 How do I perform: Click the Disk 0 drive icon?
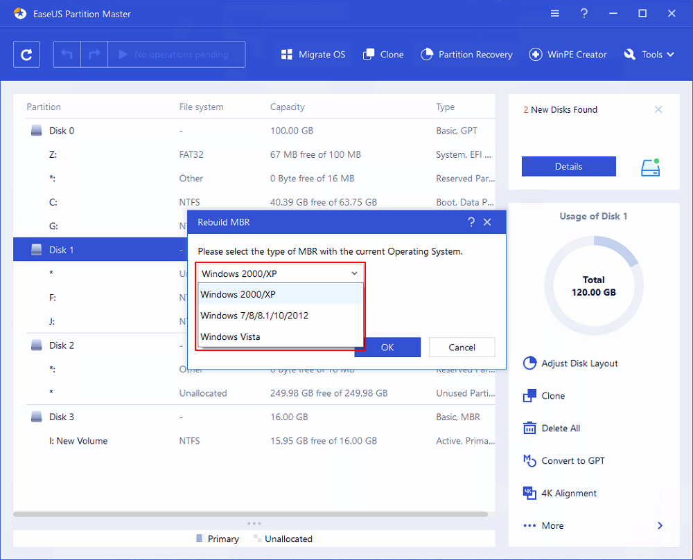pyautogui.click(x=36, y=131)
